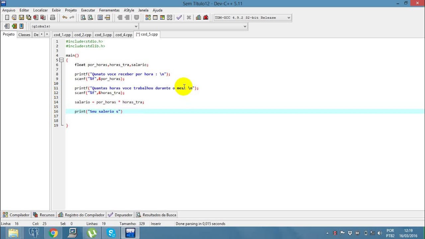This screenshot has width=425, height=239.
Task: Undo the last edit with toolbar arrow
Action: pyautogui.click(x=64, y=18)
